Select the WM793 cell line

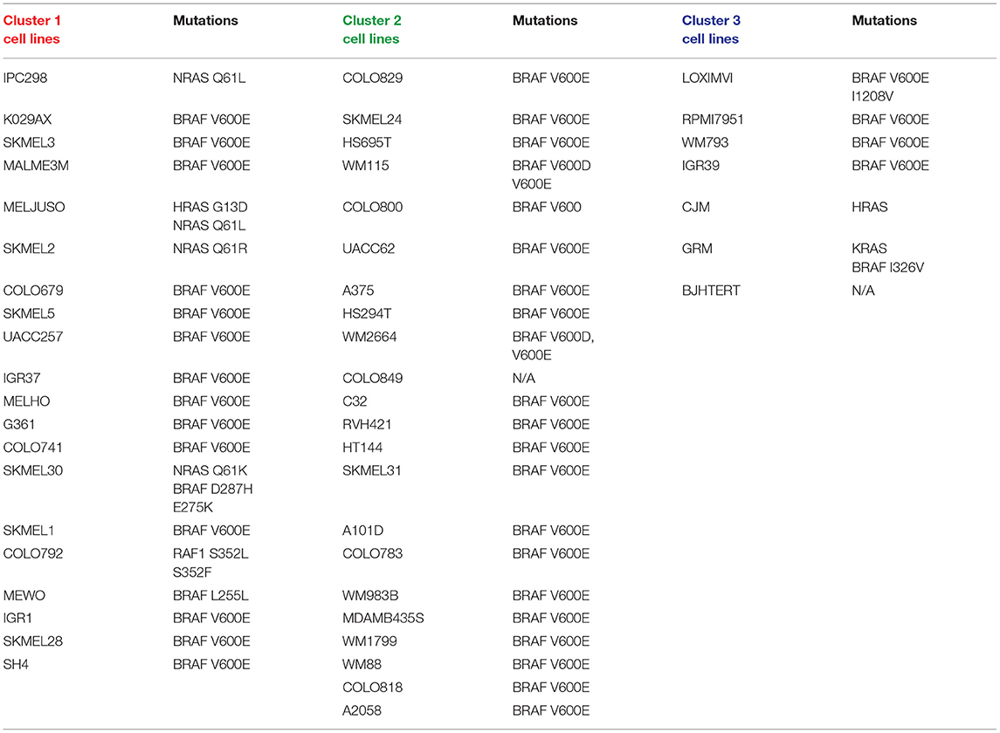click(705, 143)
